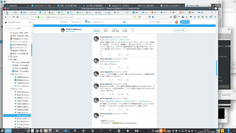Open 通知 notifications in Twitter navigation
Screen dimensions: 236x133
(87, 22)
